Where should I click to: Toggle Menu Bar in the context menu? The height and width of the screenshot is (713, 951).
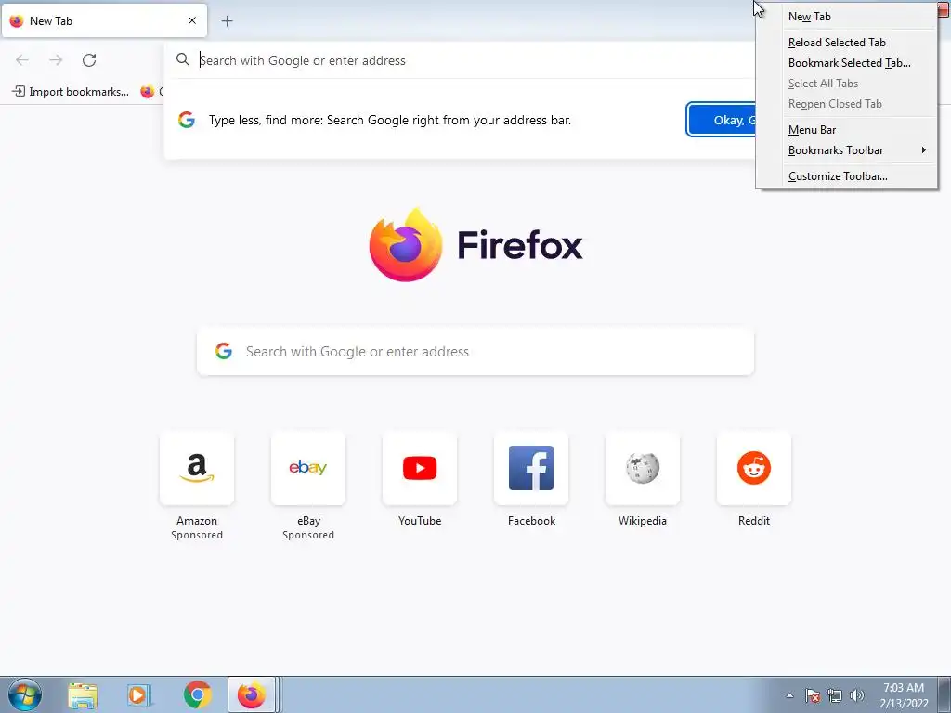click(x=847, y=130)
